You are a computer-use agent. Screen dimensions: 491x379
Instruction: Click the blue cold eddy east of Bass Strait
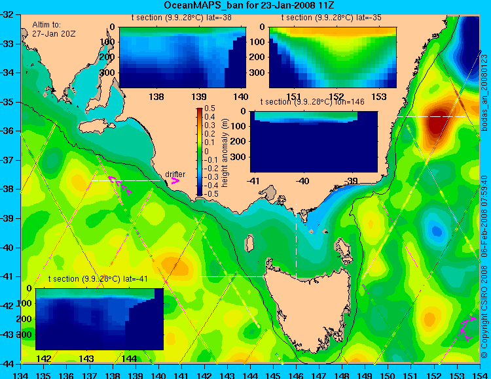tap(437, 231)
